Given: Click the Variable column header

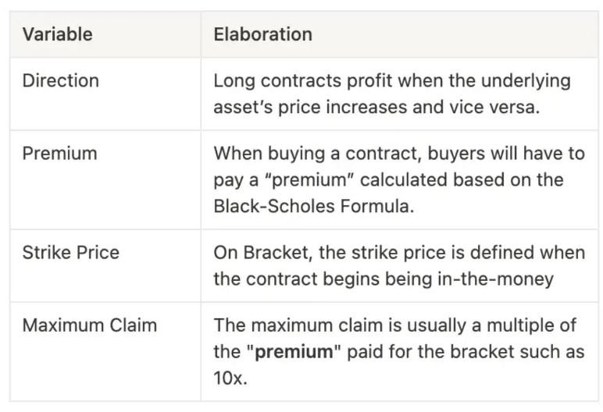Looking at the screenshot, I should point(57,34).
